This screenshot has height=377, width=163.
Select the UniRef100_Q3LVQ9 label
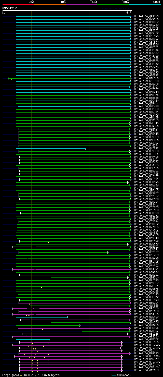coord(146,317)
